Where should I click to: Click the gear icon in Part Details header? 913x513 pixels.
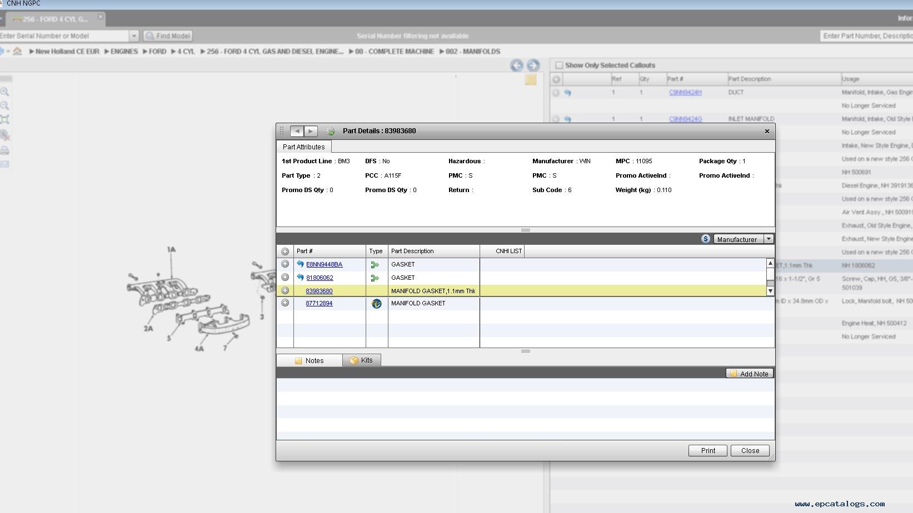(331, 132)
